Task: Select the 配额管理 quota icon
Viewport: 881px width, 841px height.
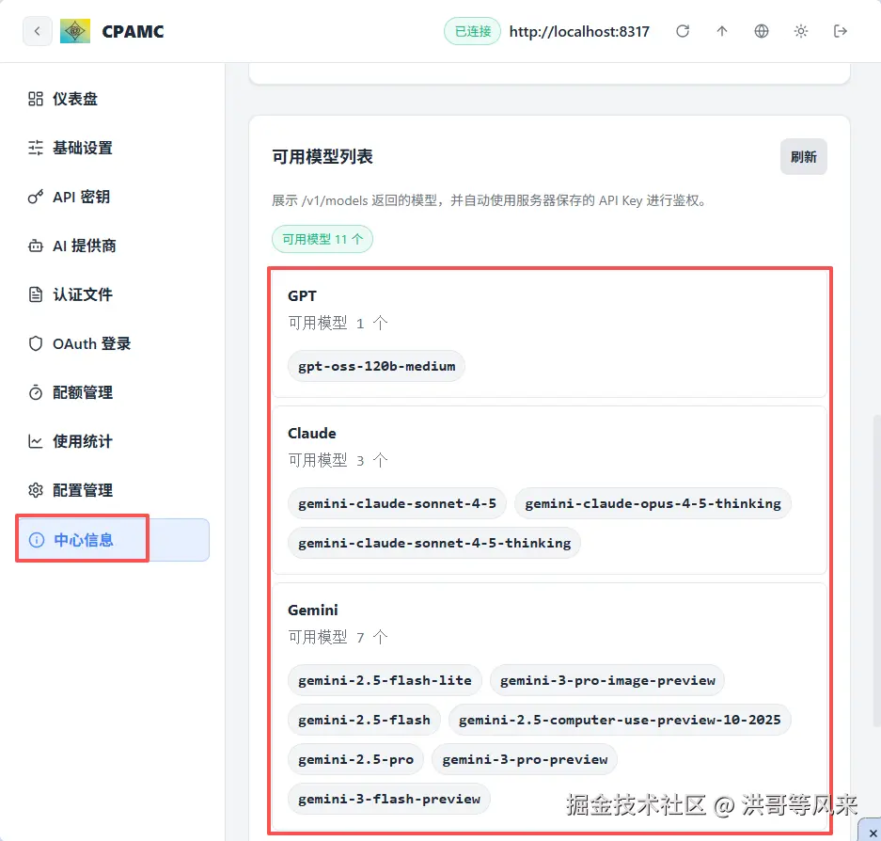Action: 35,392
